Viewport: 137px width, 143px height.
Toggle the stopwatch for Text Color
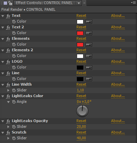[14, 21]
